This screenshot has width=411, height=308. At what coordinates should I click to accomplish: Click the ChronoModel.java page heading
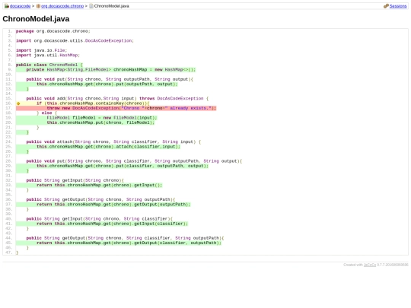tap(36, 19)
